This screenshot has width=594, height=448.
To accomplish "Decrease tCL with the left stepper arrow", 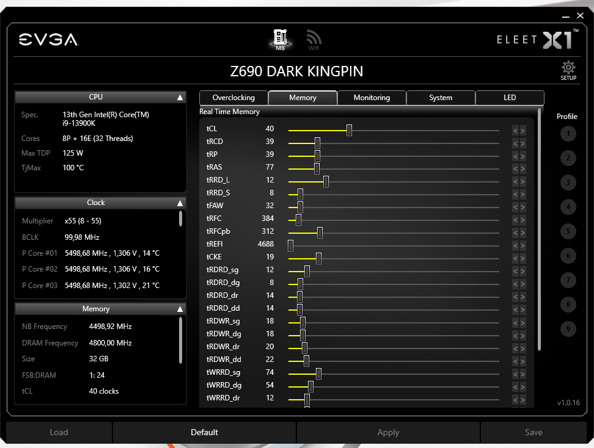I will (515, 129).
